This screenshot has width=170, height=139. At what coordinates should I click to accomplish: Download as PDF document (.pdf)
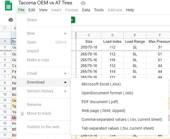[120, 102]
